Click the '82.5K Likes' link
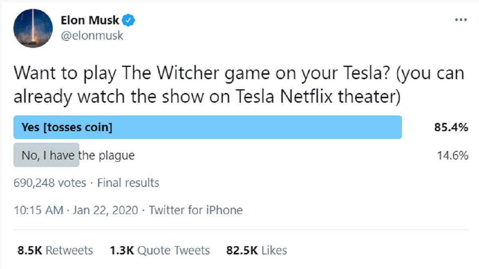 [x=255, y=250]
